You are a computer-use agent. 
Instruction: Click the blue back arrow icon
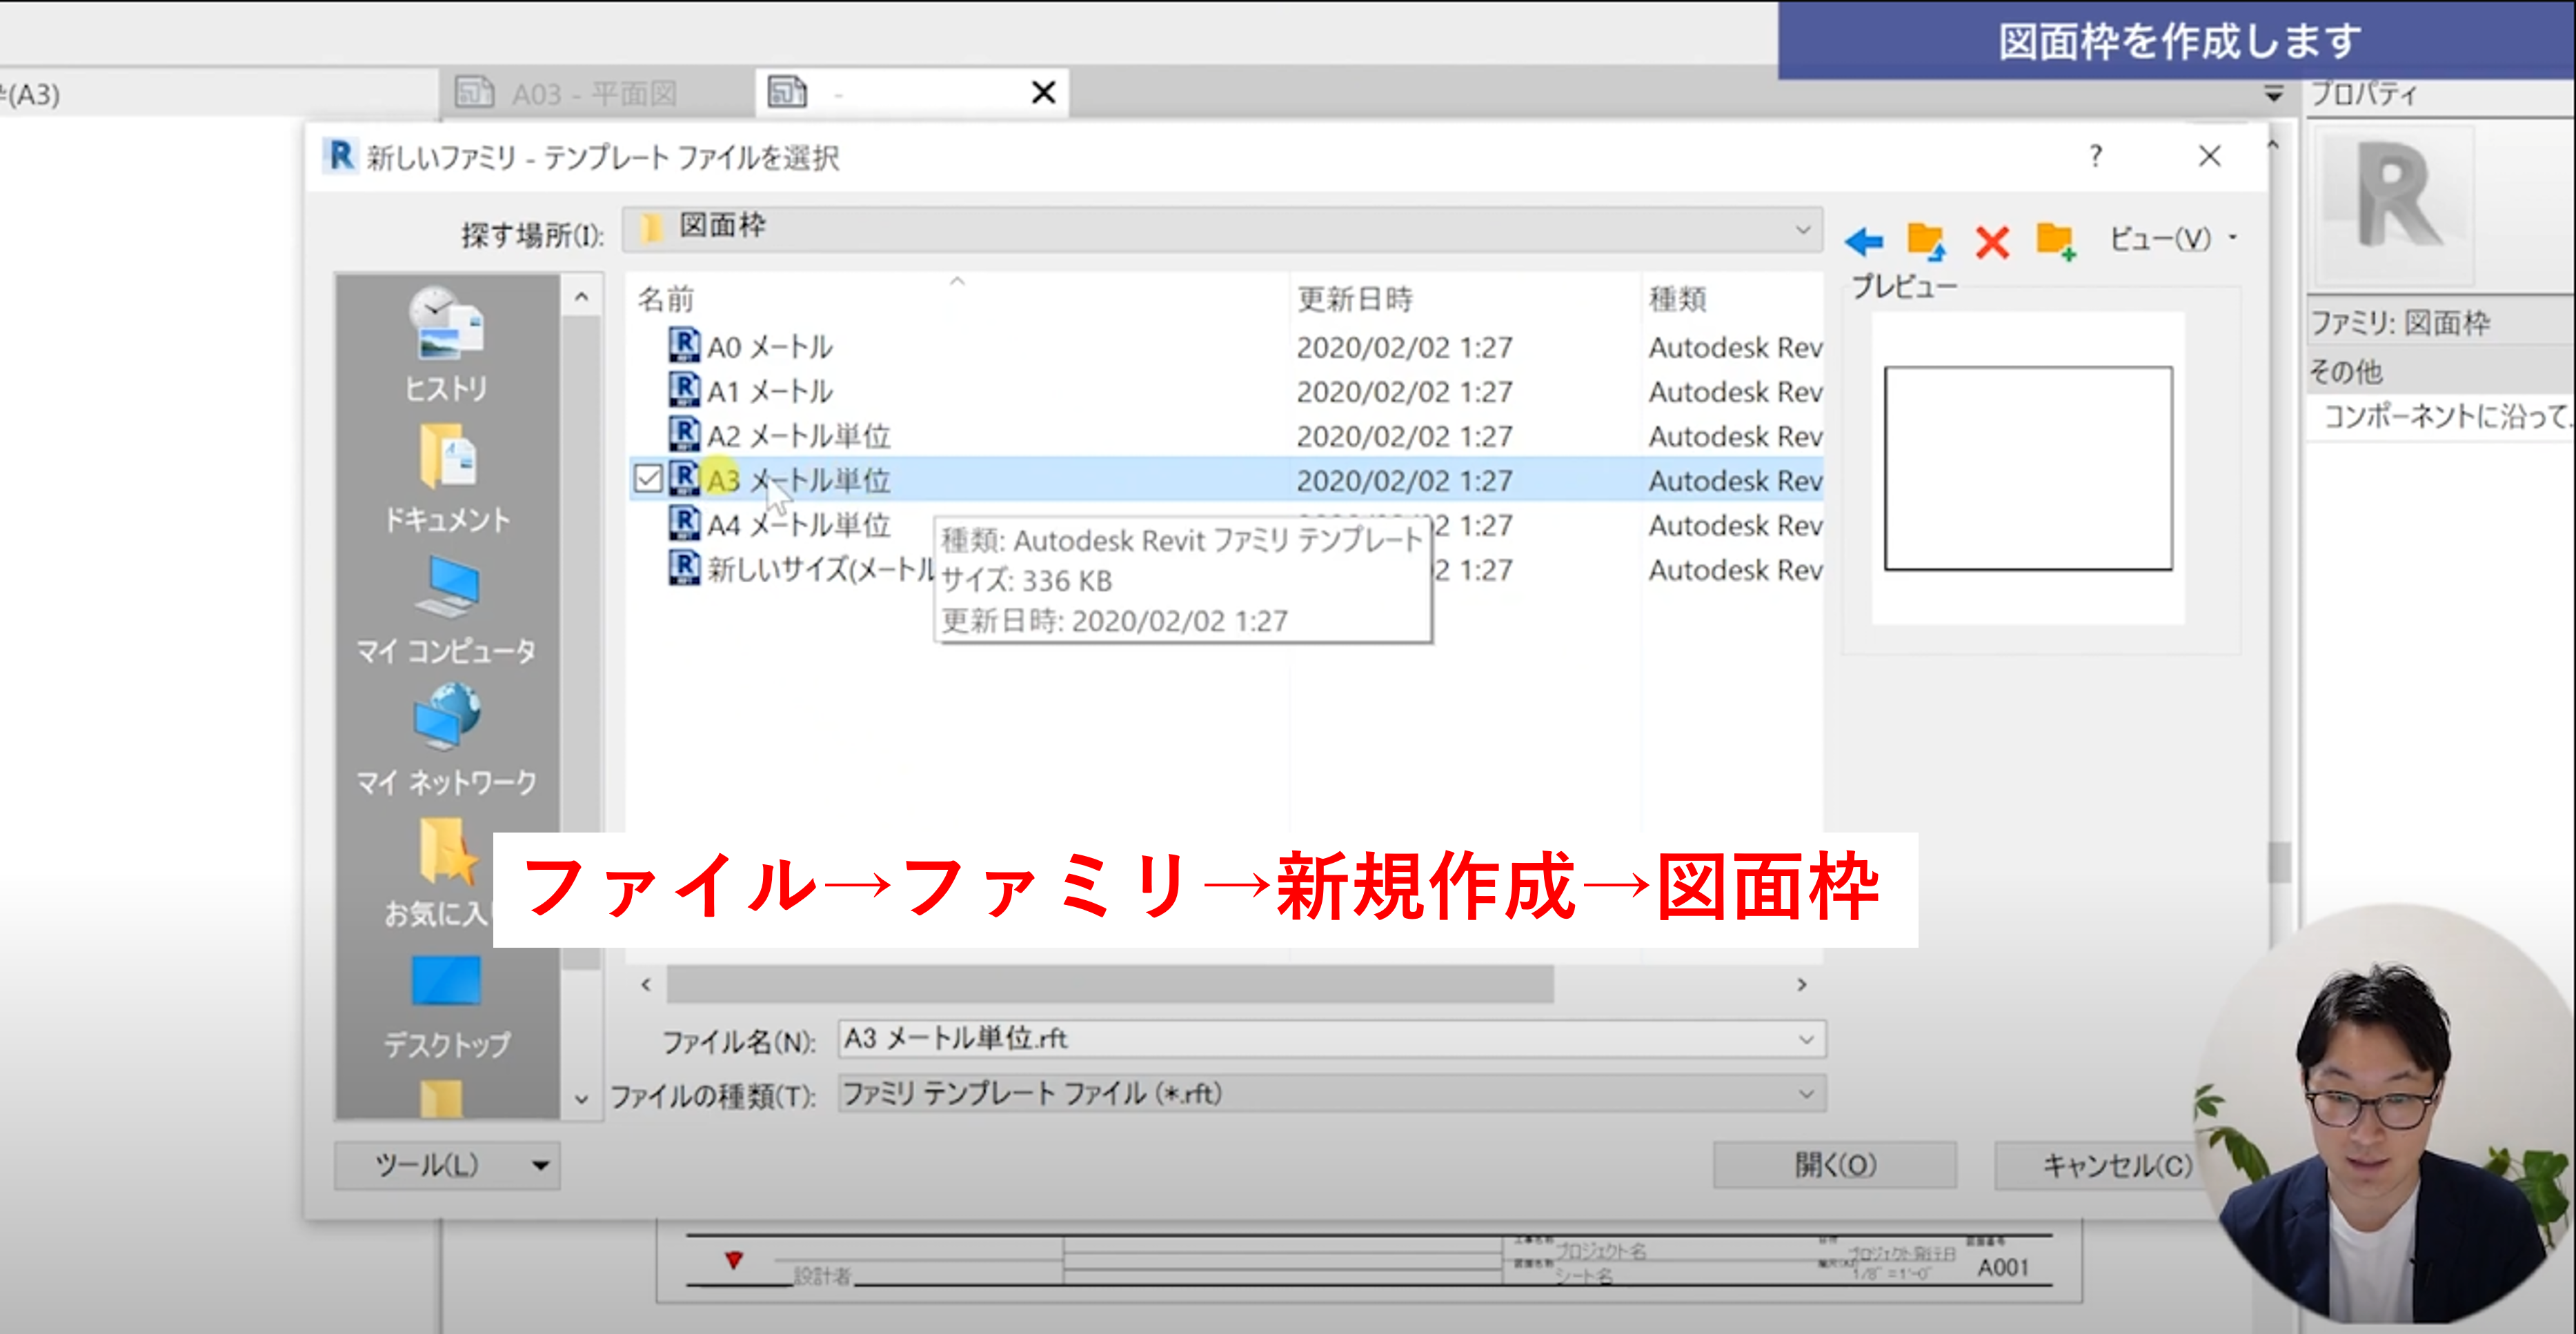point(1864,241)
